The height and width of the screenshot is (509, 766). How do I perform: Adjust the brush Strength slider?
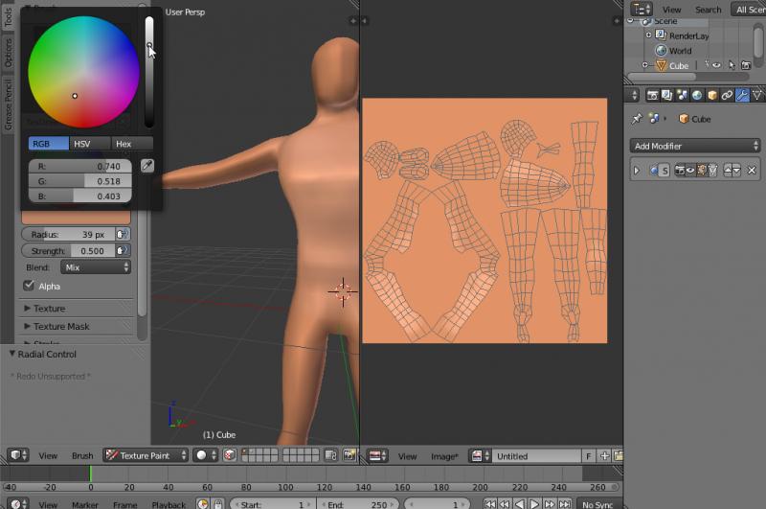(x=68, y=251)
